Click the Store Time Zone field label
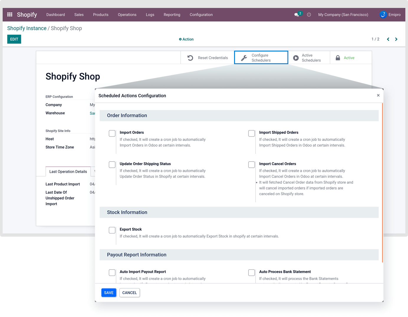 tap(60, 147)
